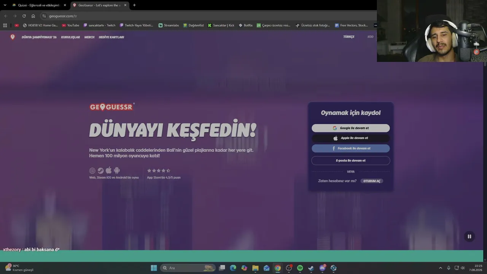The width and height of the screenshot is (487, 274).
Task: Close the Quizei tab
Action: pyautogui.click(x=65, y=5)
